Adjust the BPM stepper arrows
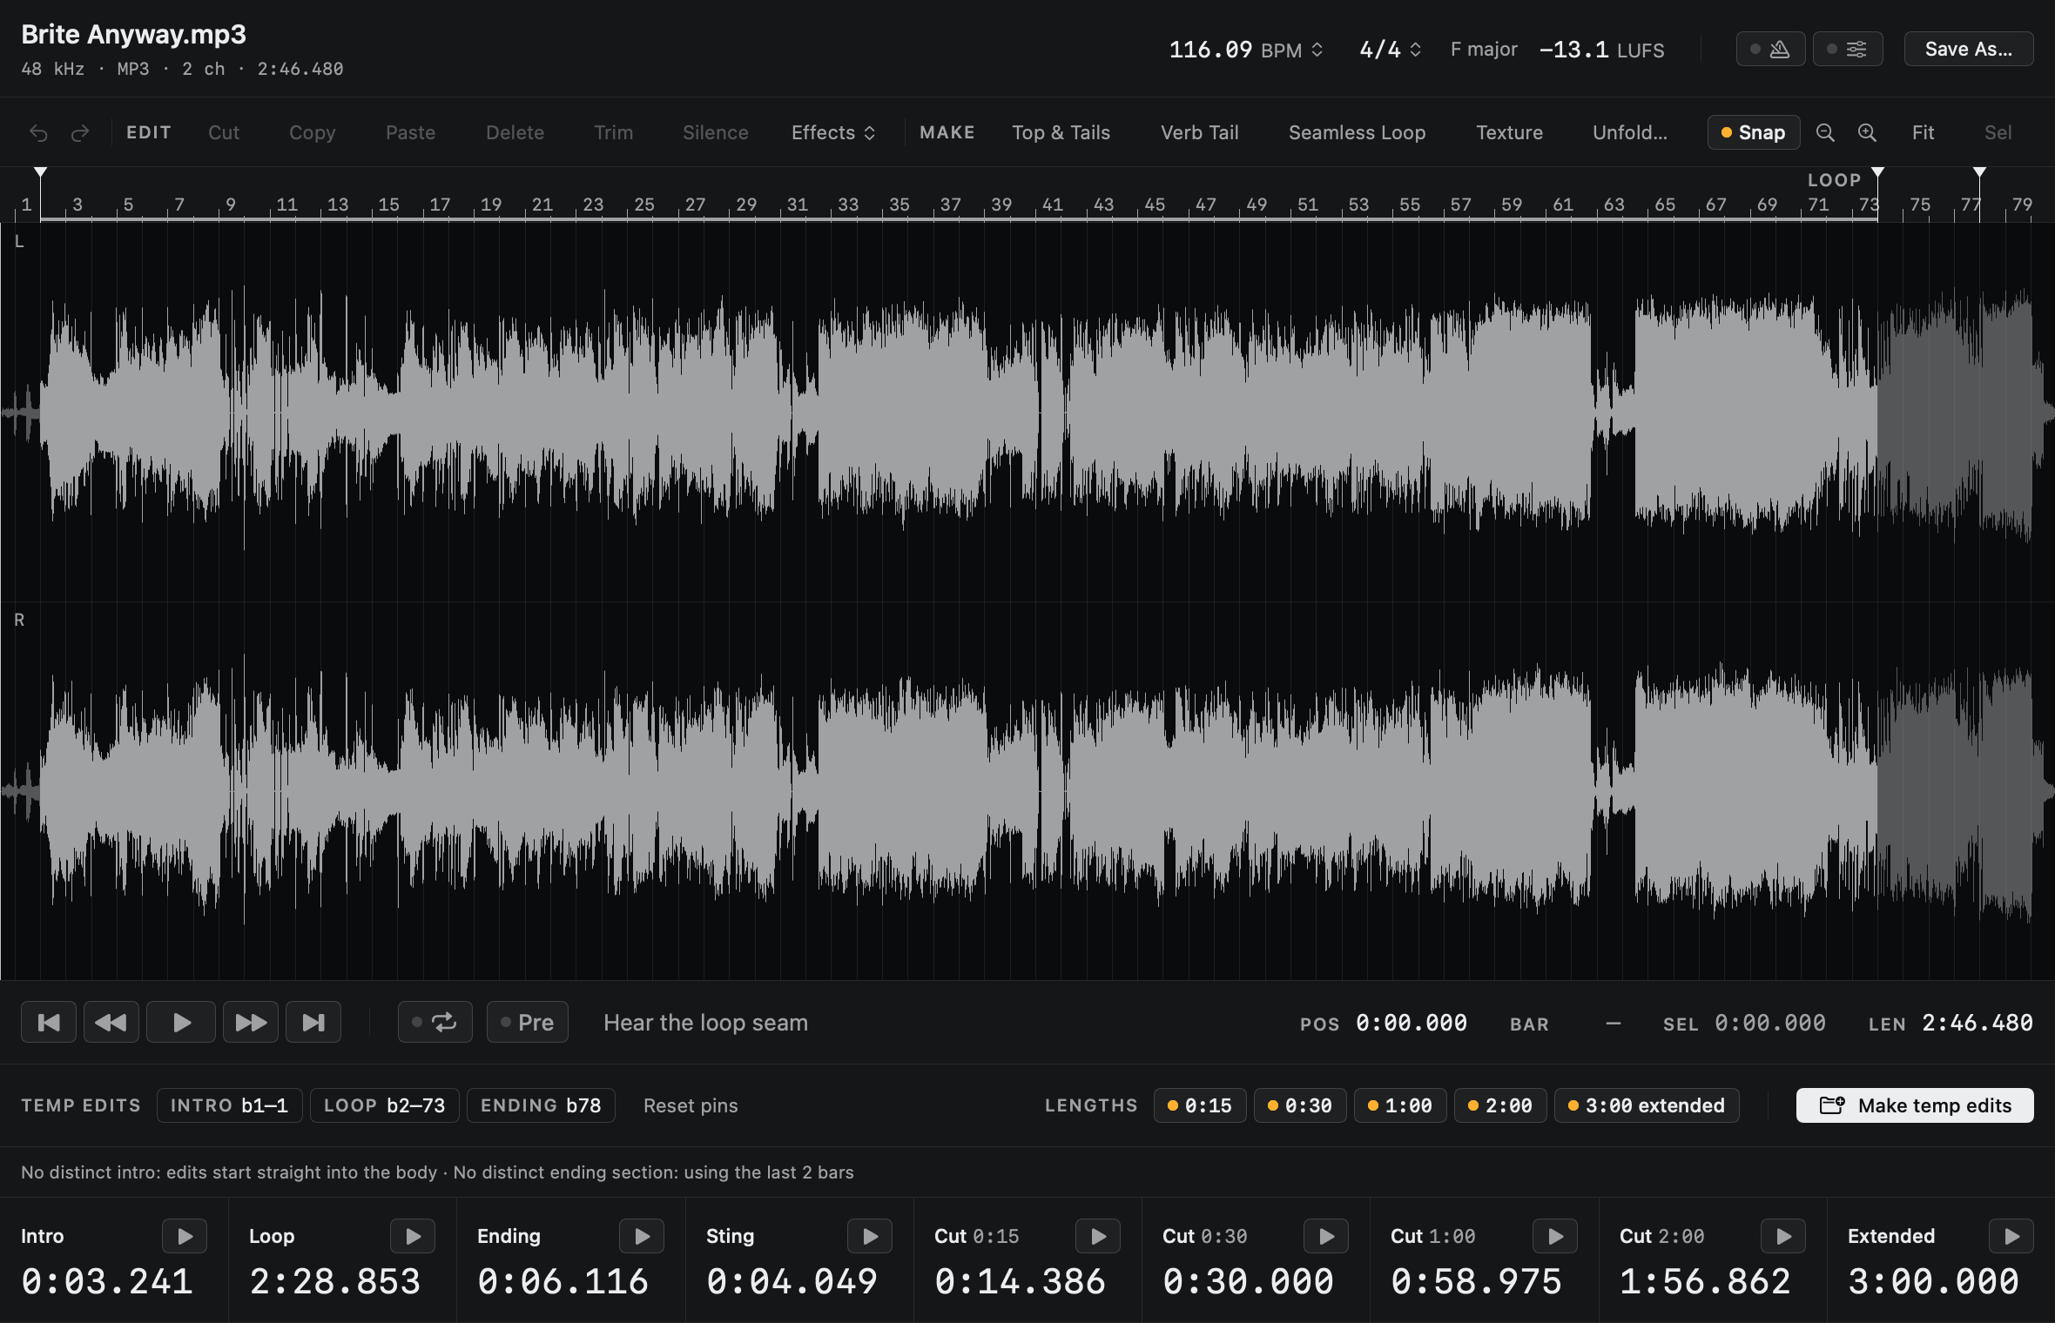This screenshot has width=2055, height=1323. tap(1317, 50)
